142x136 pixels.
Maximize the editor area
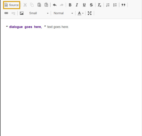tap(90, 13)
